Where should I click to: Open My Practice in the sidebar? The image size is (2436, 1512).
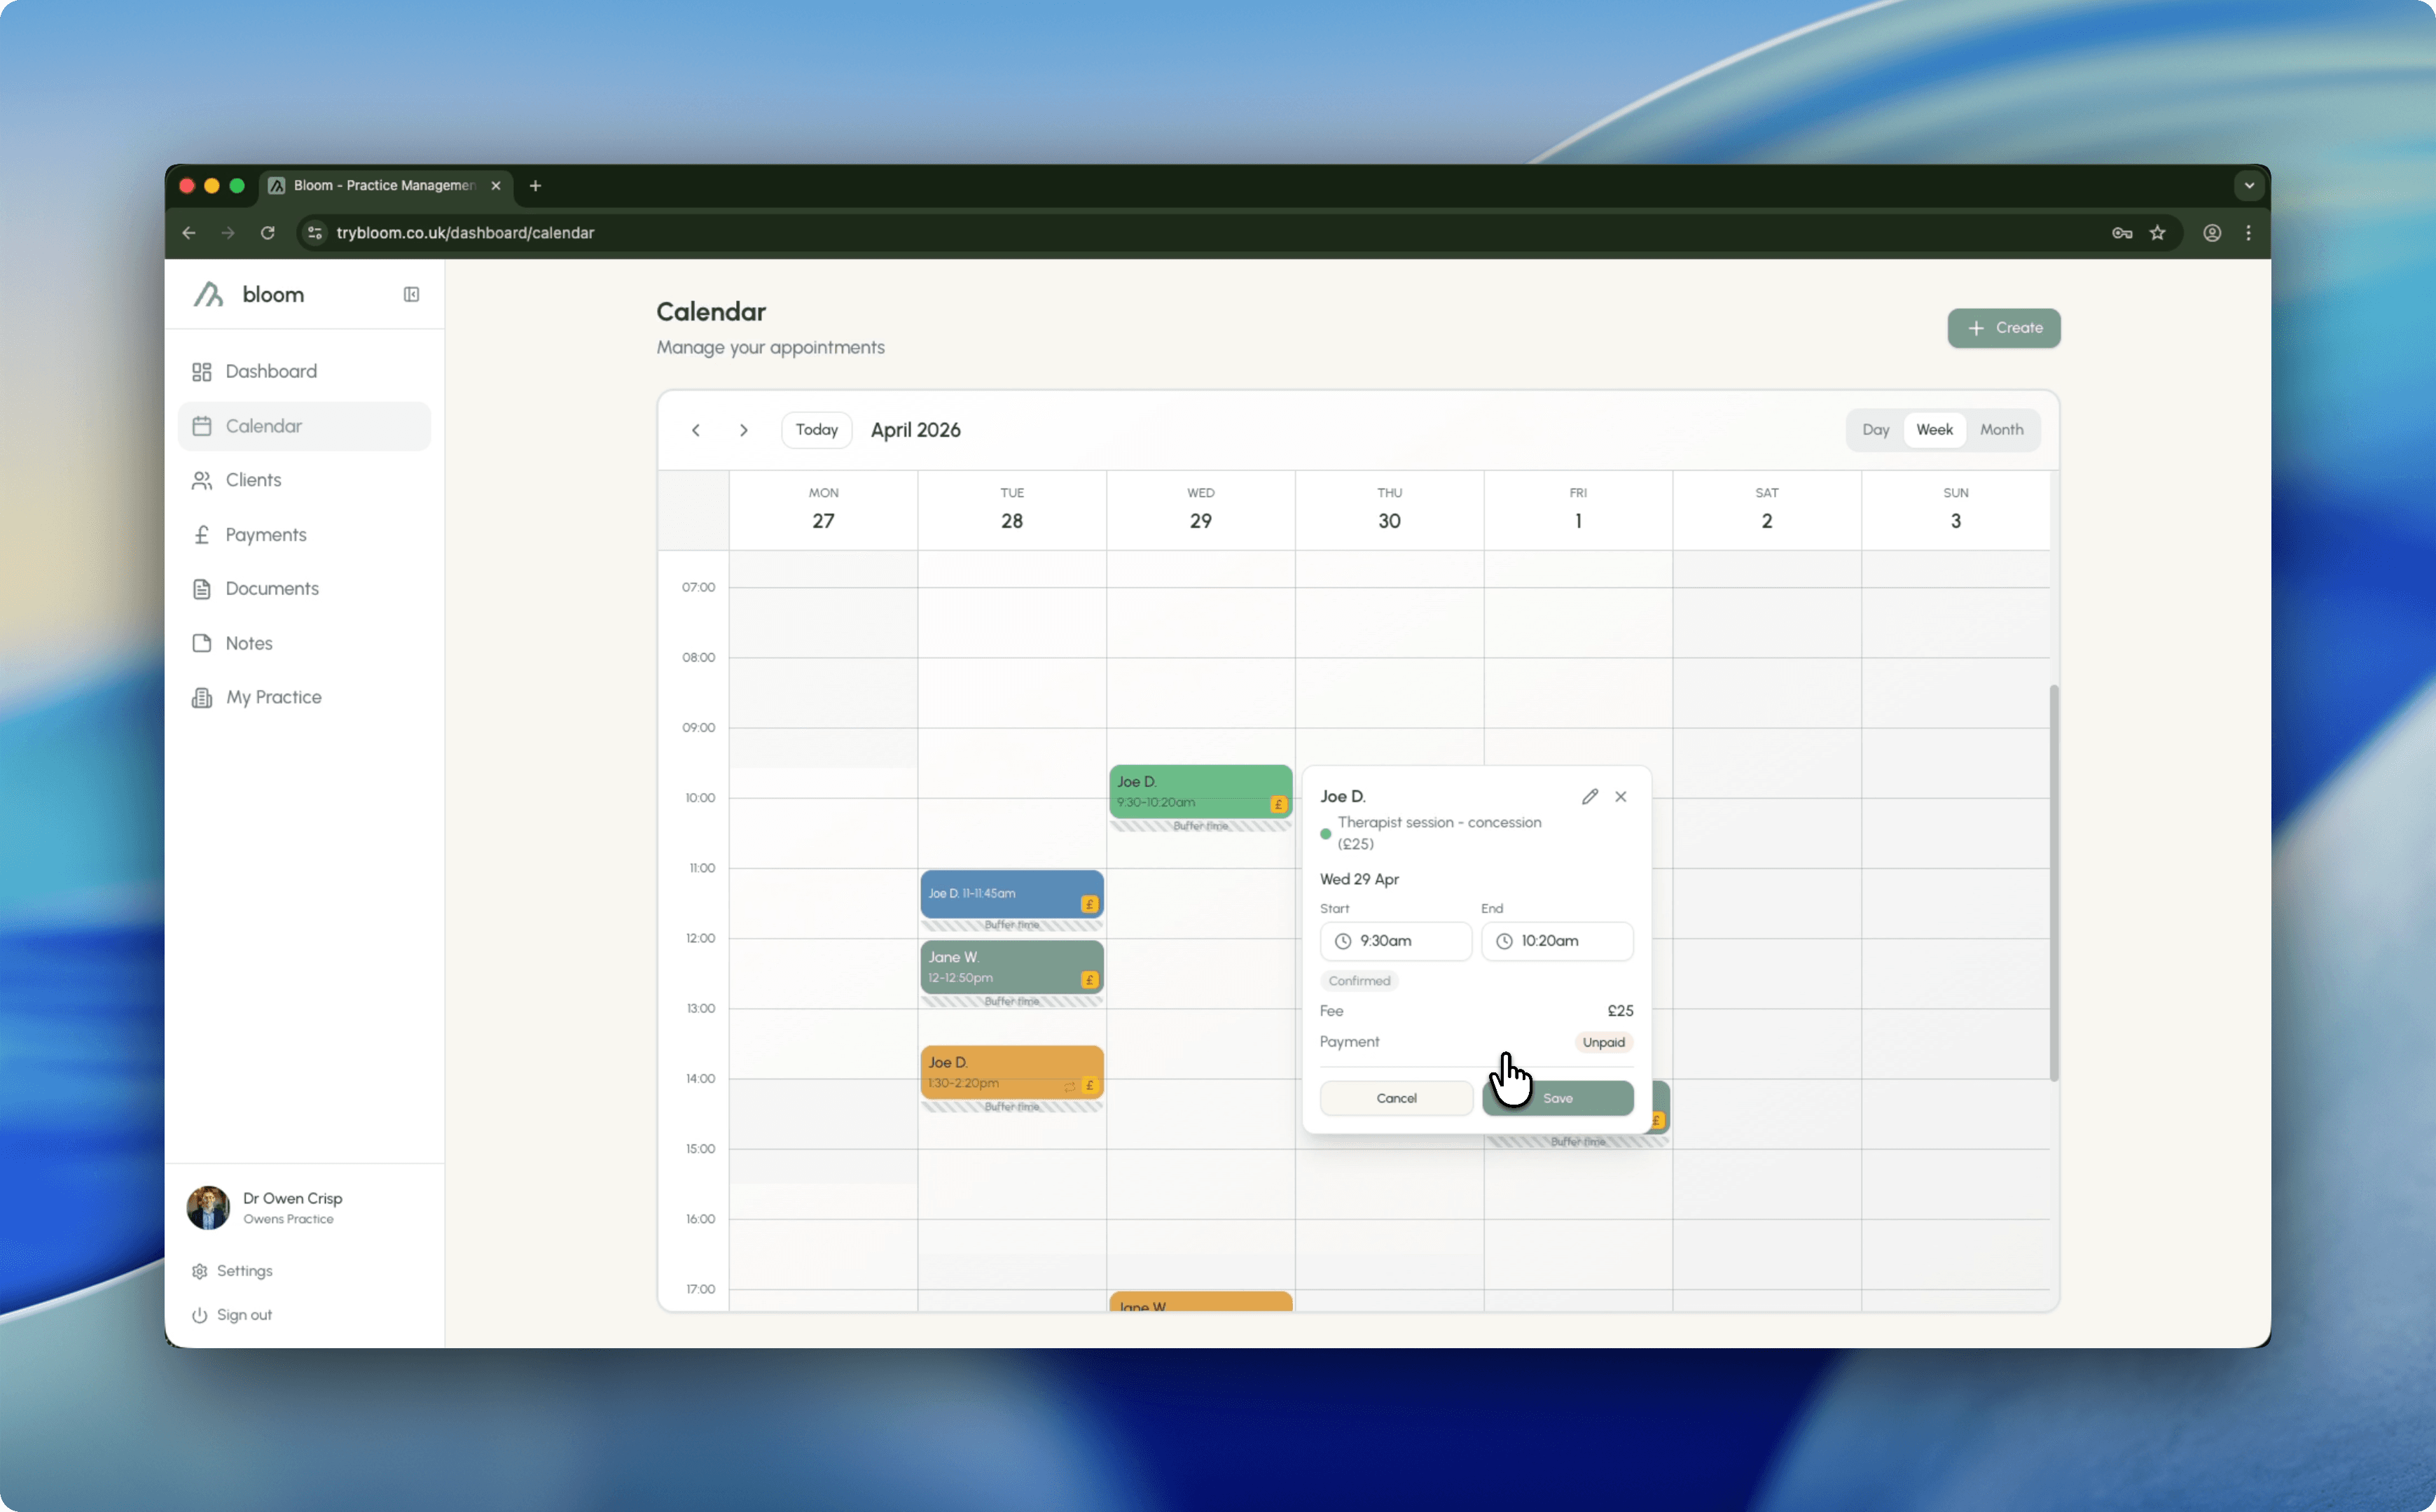click(304, 697)
